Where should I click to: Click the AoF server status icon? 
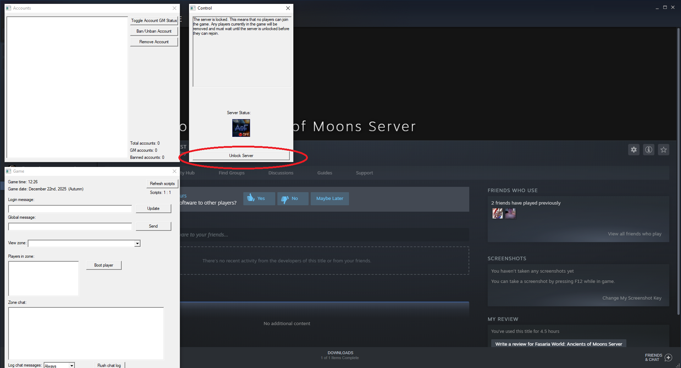(241, 128)
